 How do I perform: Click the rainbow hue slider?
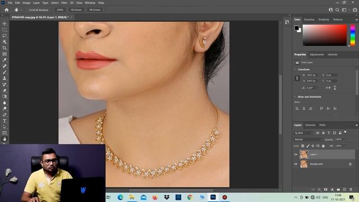point(353,35)
